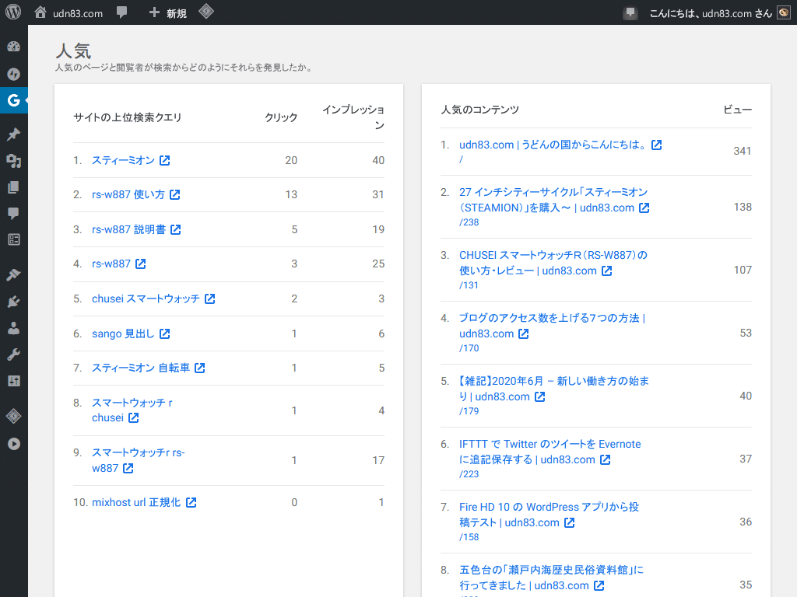Open Plugins plug icon in sidebar
Screen dimensions: 797x597
point(14,302)
